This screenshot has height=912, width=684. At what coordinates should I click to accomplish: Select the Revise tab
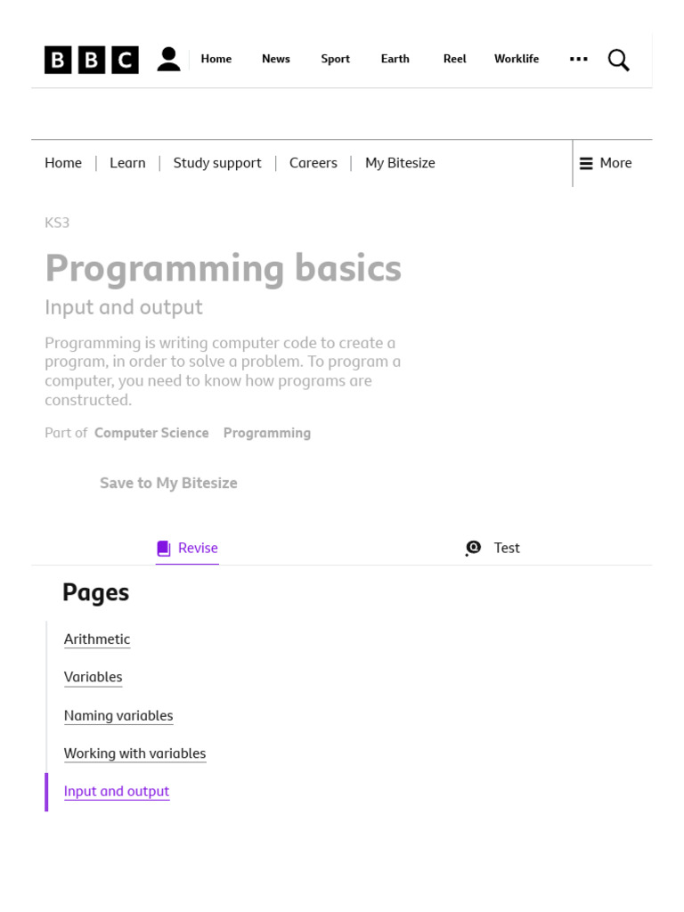tap(198, 548)
